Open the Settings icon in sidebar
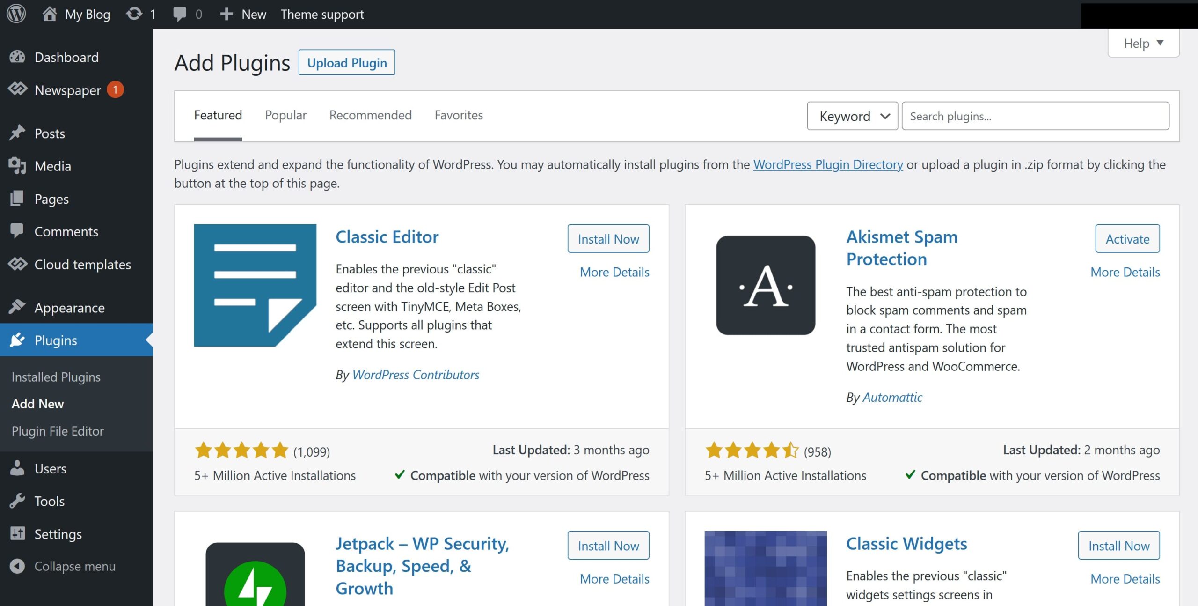This screenshot has width=1198, height=606. pyautogui.click(x=17, y=533)
